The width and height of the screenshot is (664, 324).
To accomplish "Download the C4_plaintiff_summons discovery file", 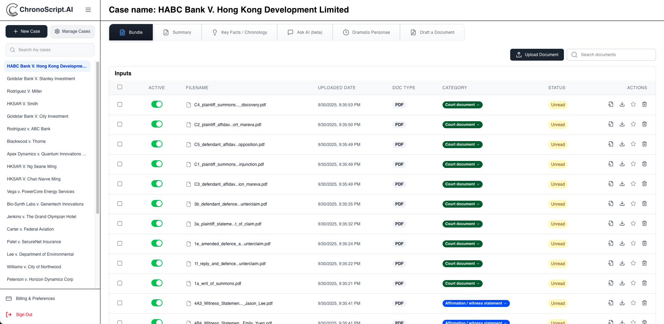I will click(x=622, y=105).
